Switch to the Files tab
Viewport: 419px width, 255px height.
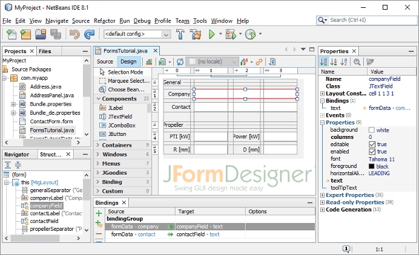click(45, 51)
